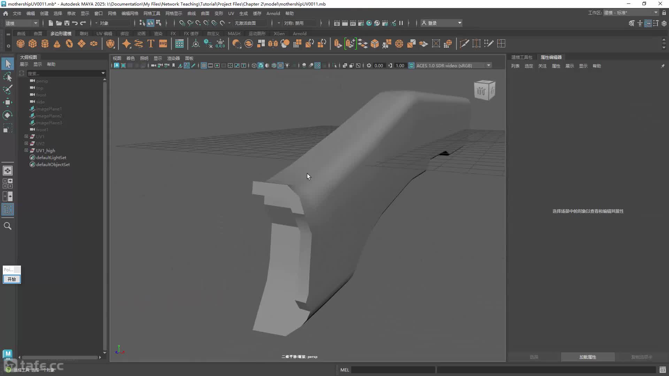Click the 加载属性 button
669x376 pixels.
(588, 357)
